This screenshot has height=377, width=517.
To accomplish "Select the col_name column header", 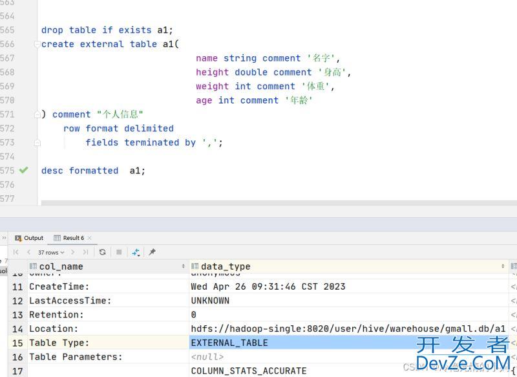I will 108,266.
